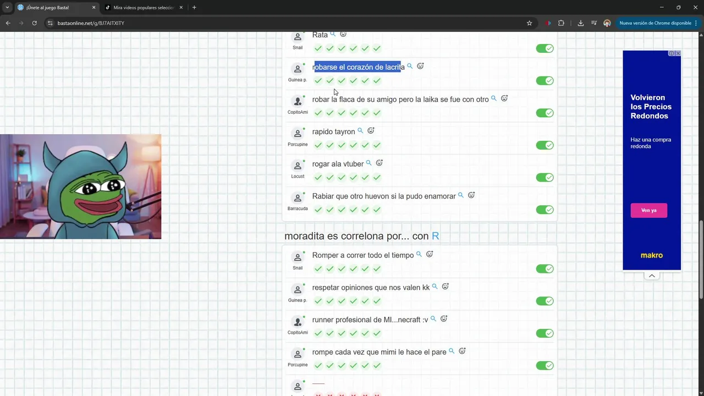Toggle switch for 'respetar opiniones que nos valen kk'
The height and width of the screenshot is (396, 704).
[x=544, y=301]
